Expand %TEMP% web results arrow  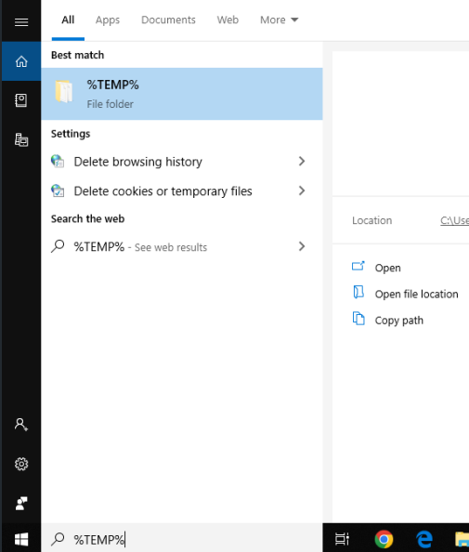[302, 246]
